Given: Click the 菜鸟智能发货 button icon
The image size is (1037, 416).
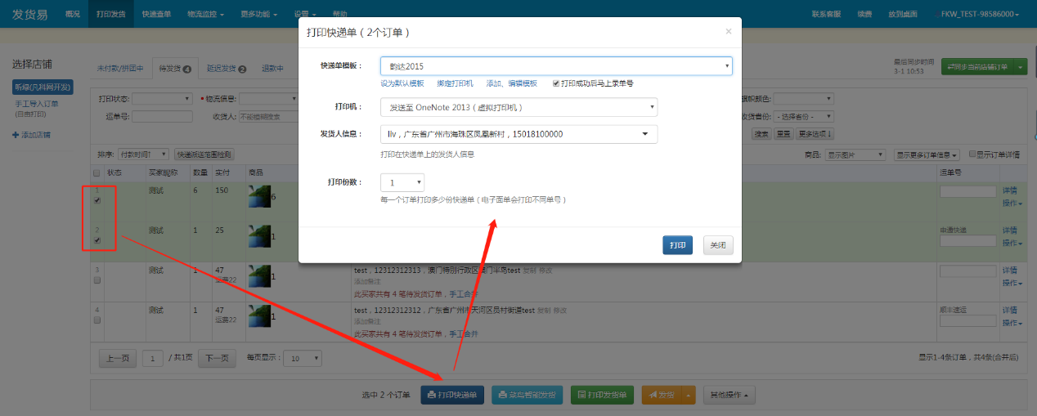Looking at the screenshot, I should point(503,395).
